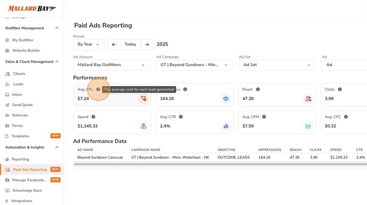The width and height of the screenshot is (367, 205).
Task: Click the Avg. CTR info icon
Action: (x=181, y=117)
